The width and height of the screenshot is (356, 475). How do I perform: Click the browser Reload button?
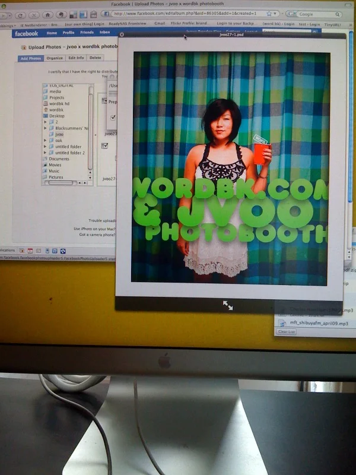click(x=20, y=15)
